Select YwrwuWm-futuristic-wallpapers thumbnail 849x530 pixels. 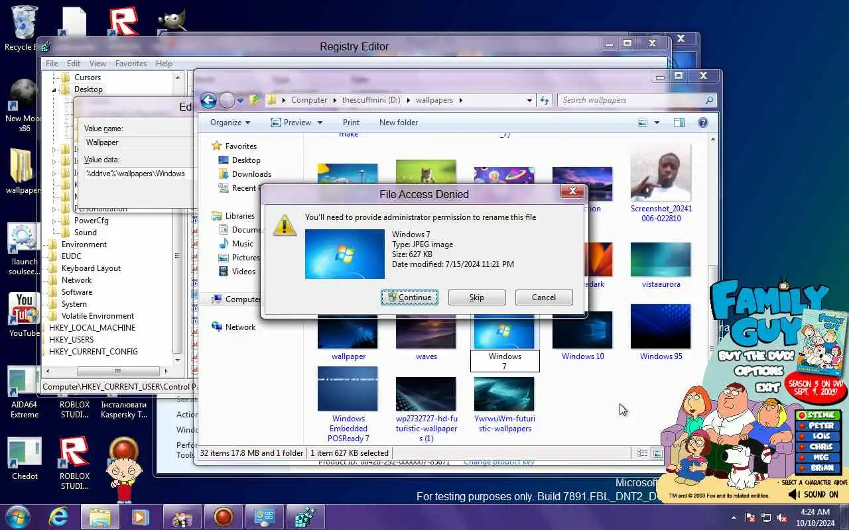tap(504, 394)
